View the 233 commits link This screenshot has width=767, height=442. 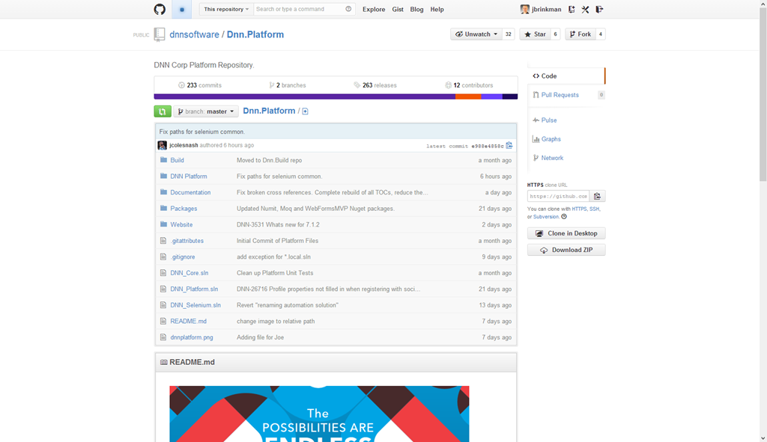point(200,85)
